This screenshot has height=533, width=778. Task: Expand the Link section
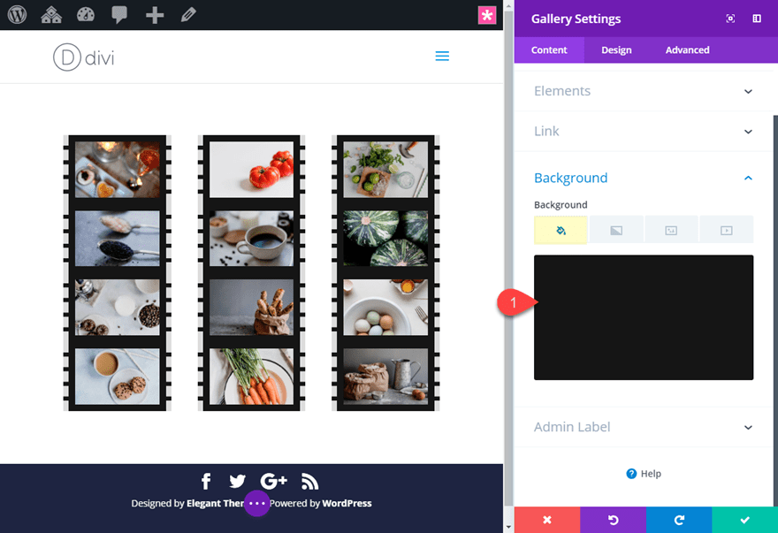643,131
